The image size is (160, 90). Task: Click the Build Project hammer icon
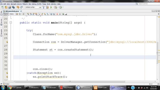pos(43,7)
